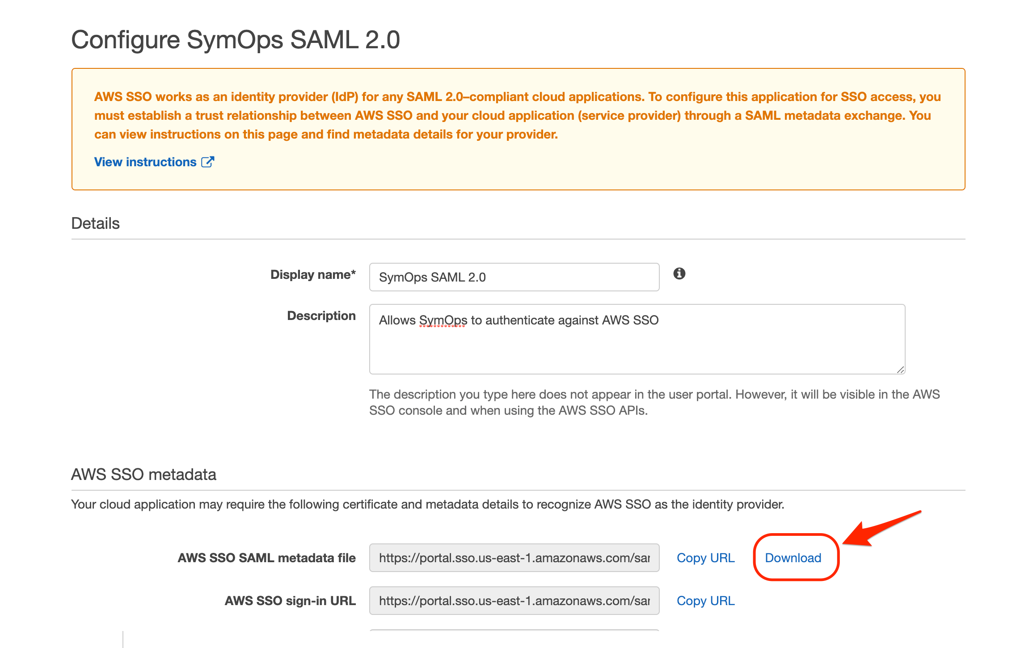Click the AWS SSO sign-in URL label
Viewport: 1012px width, 648px height.
(290, 601)
